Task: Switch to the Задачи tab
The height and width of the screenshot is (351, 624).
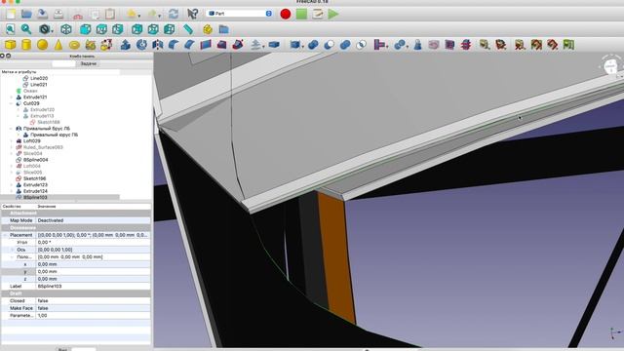Action: [89, 63]
